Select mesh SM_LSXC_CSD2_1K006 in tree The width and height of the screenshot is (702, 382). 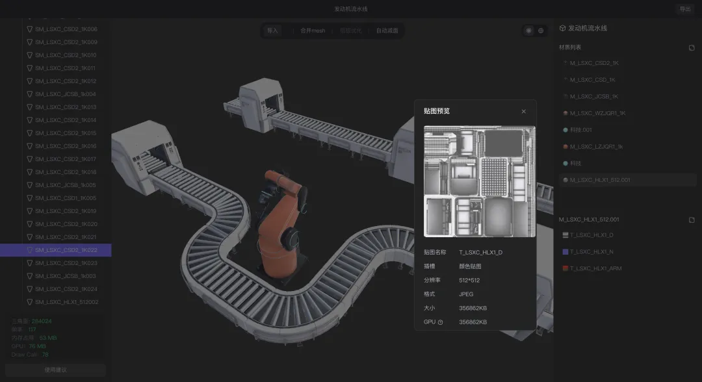(66, 29)
